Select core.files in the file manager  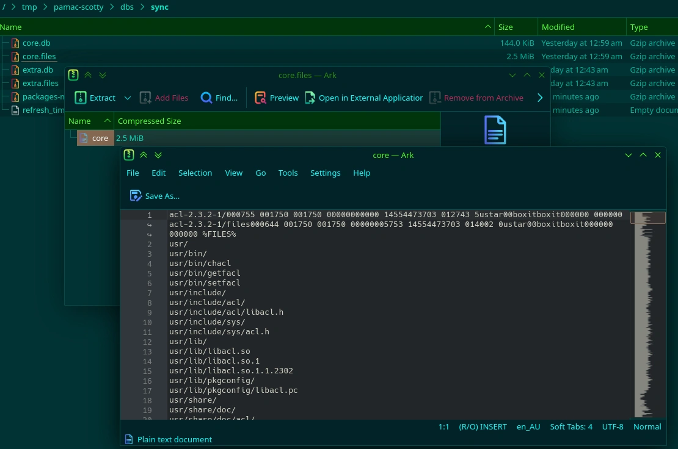pos(39,57)
